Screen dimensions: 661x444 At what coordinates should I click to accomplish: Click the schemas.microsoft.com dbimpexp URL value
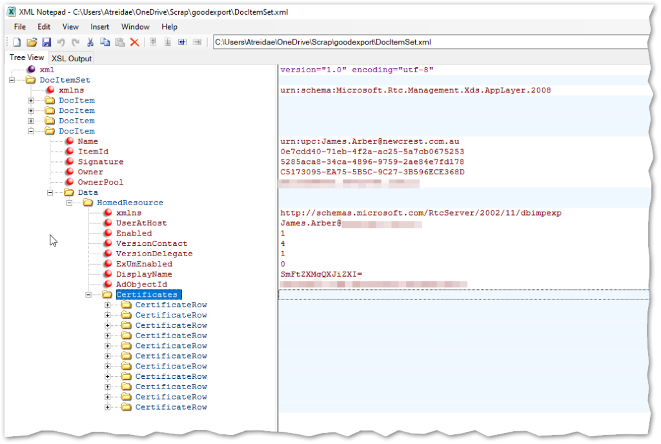point(421,213)
